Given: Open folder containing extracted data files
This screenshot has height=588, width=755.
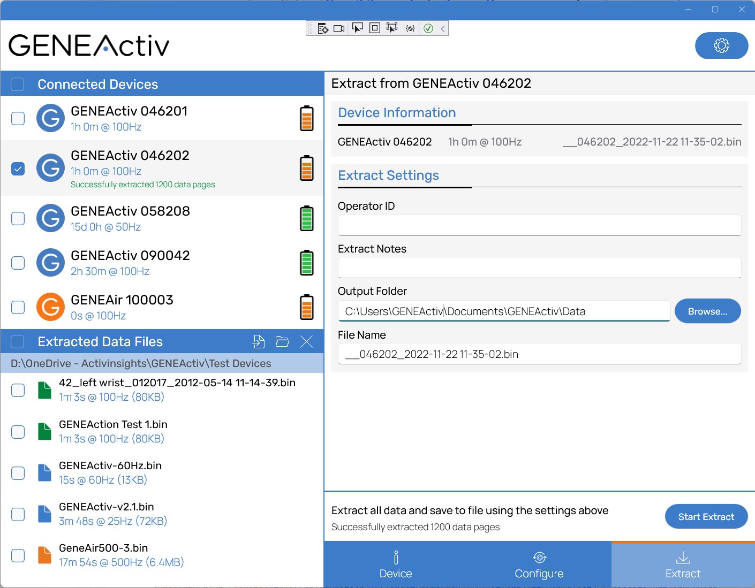Looking at the screenshot, I should point(282,341).
